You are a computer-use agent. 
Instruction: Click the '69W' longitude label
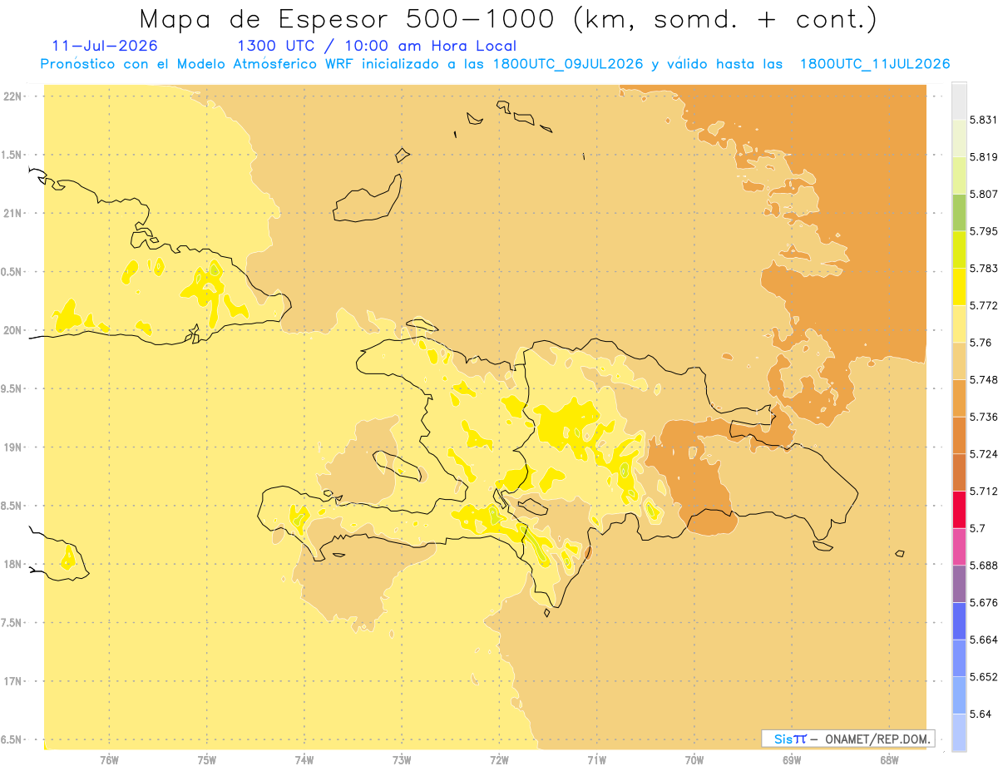792,760
